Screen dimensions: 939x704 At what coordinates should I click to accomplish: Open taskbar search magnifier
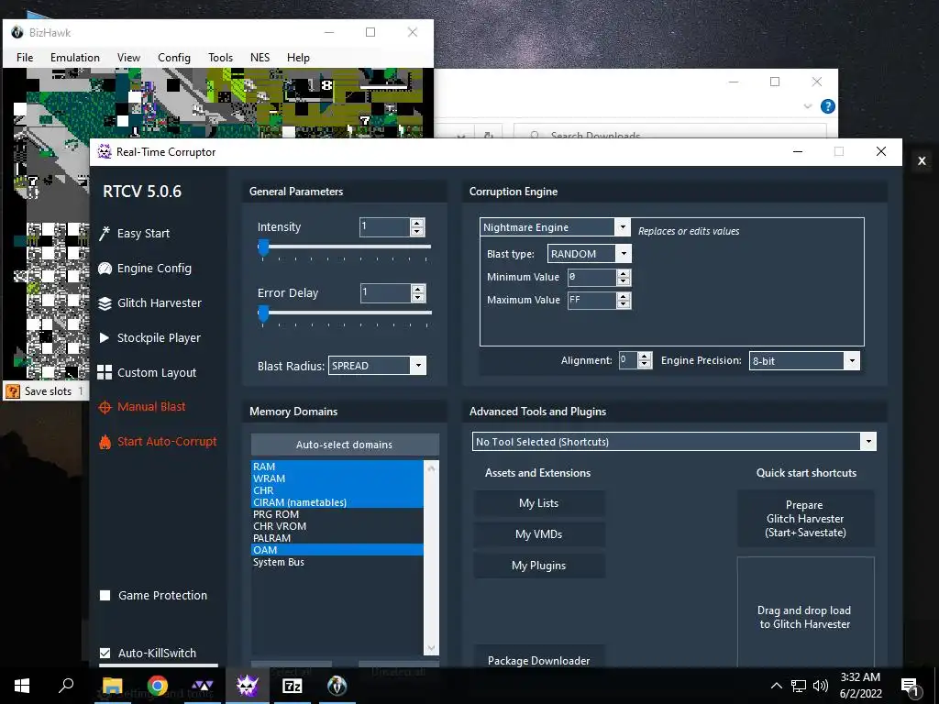66,686
